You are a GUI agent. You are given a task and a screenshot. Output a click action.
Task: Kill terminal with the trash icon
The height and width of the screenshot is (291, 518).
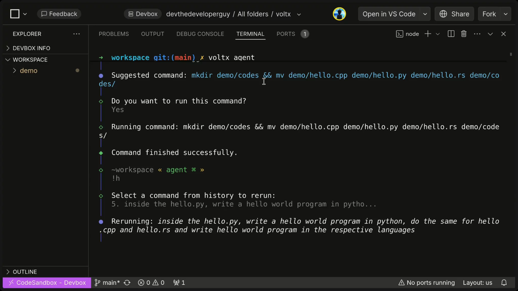click(x=464, y=34)
